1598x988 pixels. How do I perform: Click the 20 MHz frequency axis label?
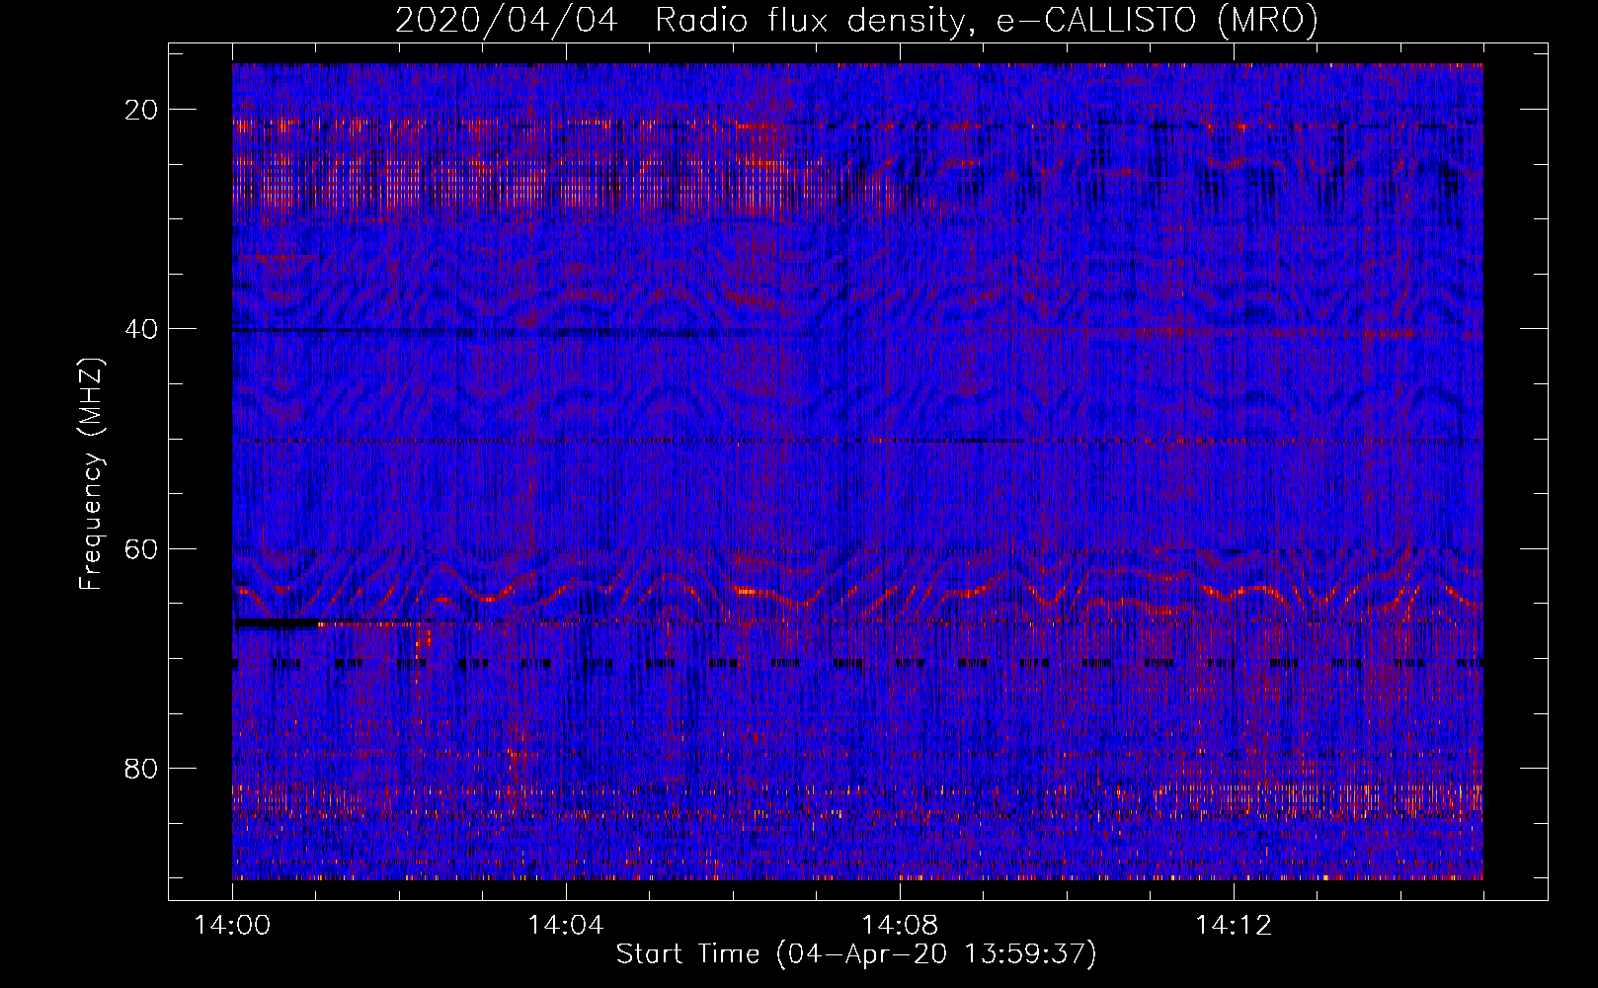(x=141, y=110)
